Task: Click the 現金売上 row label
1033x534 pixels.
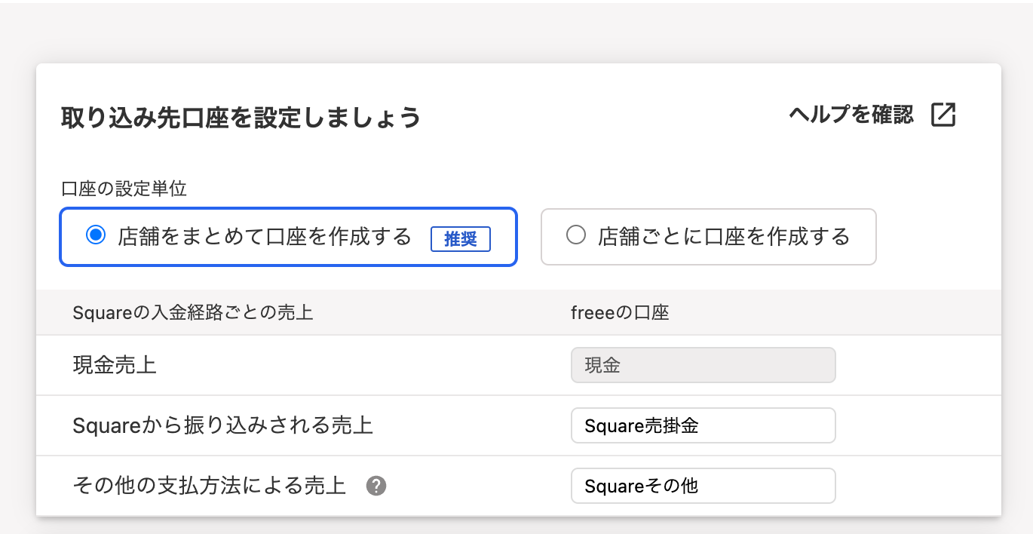Action: click(x=115, y=365)
